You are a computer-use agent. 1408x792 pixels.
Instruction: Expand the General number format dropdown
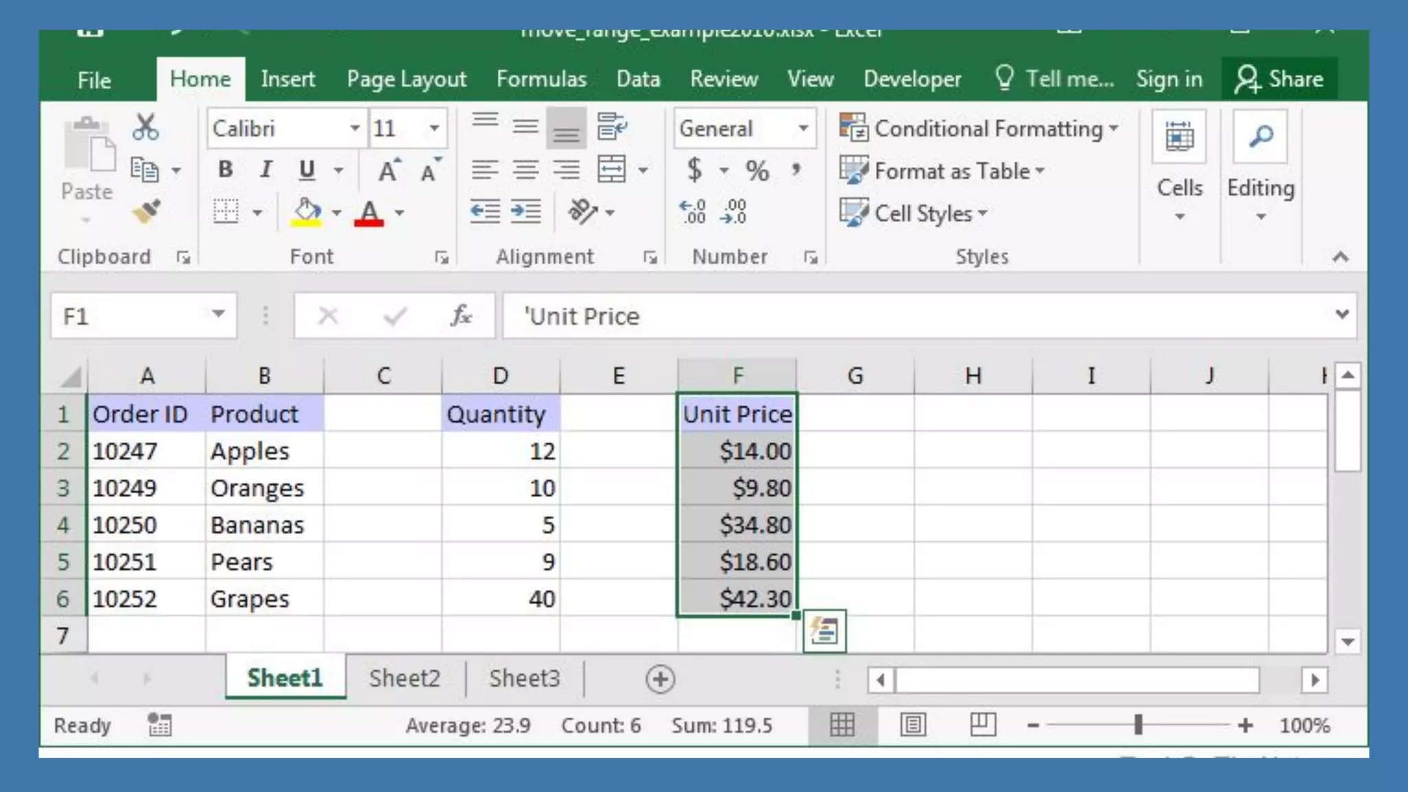click(802, 128)
